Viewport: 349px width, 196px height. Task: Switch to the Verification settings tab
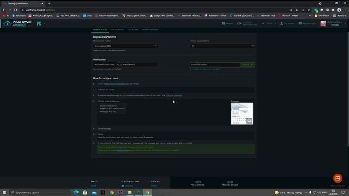100,30
